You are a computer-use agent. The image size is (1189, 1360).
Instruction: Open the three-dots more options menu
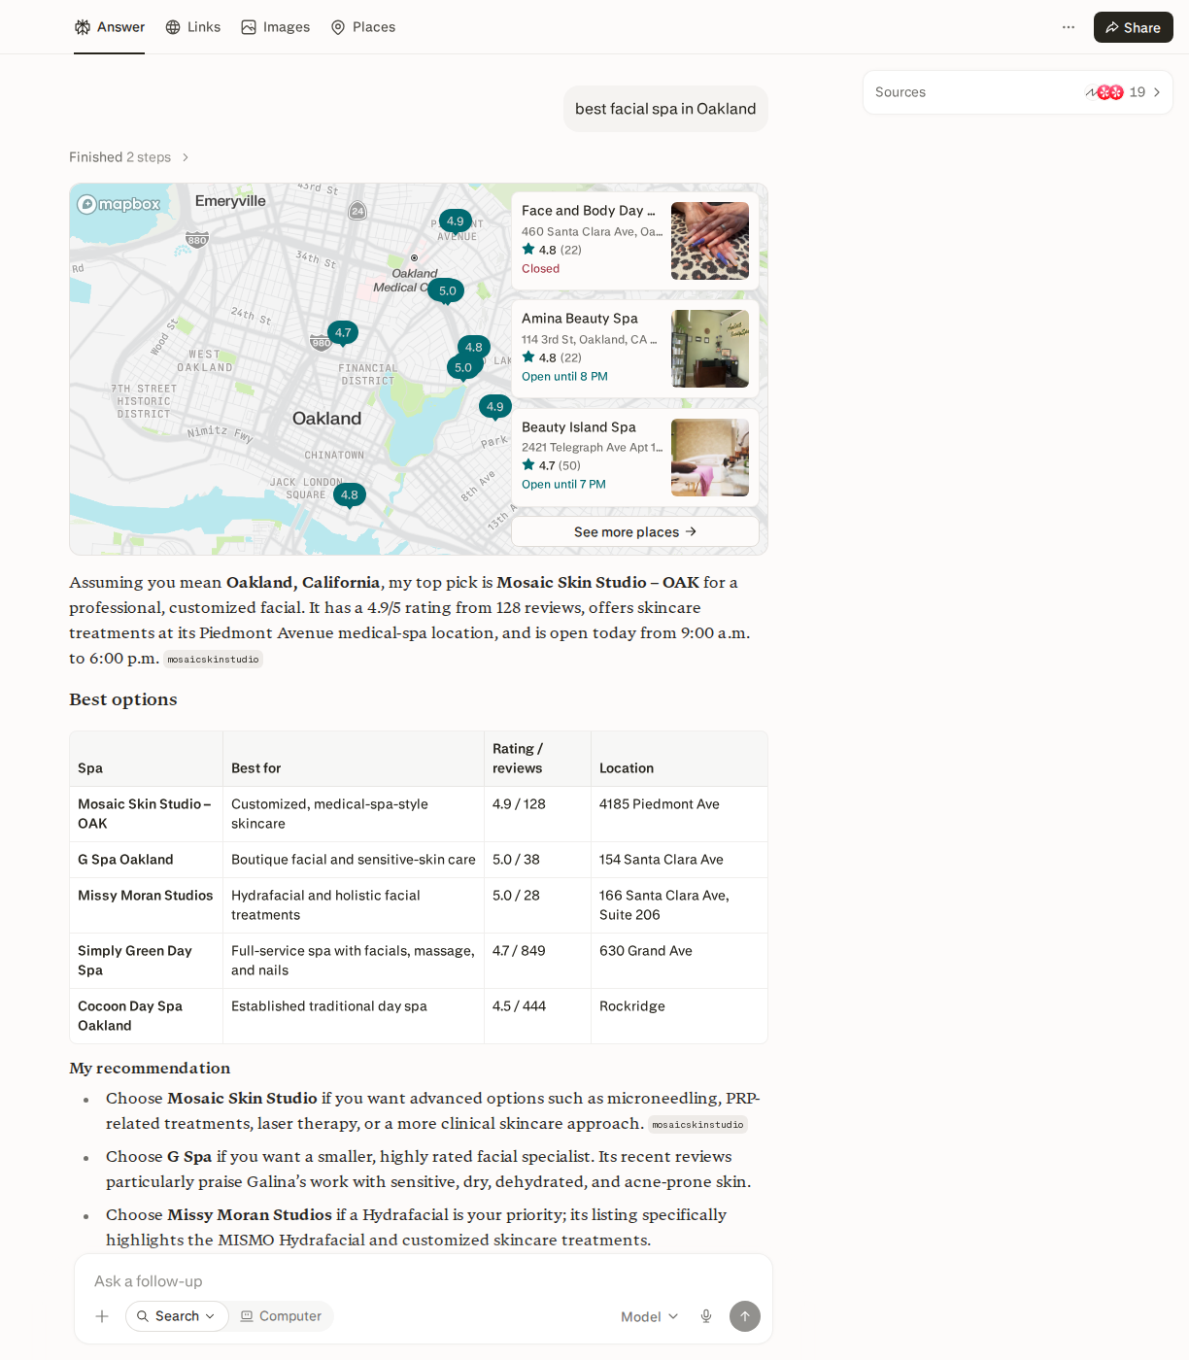click(x=1069, y=27)
